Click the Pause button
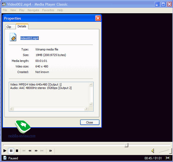Viewport: 173px width, 162px height. tap(11, 151)
